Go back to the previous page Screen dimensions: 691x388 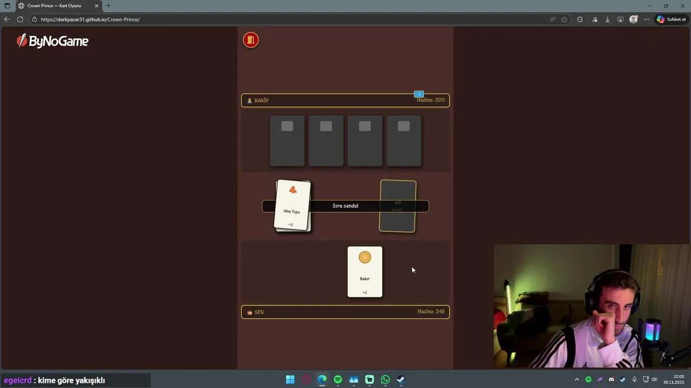(7, 19)
